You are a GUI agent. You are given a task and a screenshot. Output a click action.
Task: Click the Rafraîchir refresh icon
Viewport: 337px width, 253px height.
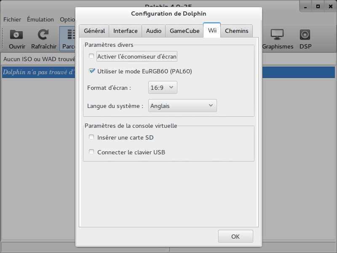pos(43,35)
